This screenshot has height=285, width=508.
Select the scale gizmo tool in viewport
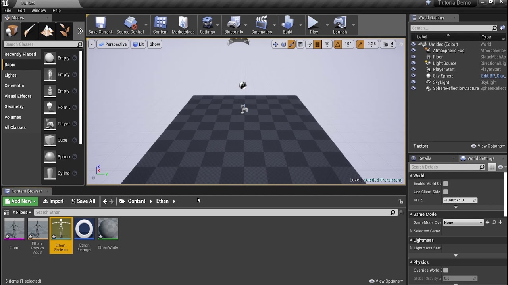pyautogui.click(x=291, y=44)
